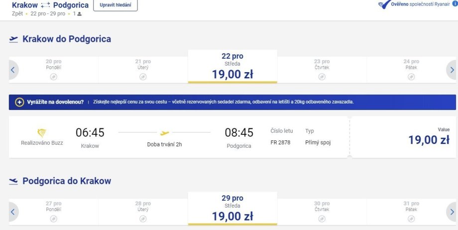Select the 29 pro Středa return date tab
The image size is (458, 230).
(x=232, y=209)
